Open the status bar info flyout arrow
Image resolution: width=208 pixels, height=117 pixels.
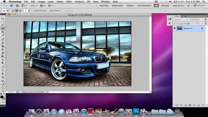(48, 92)
